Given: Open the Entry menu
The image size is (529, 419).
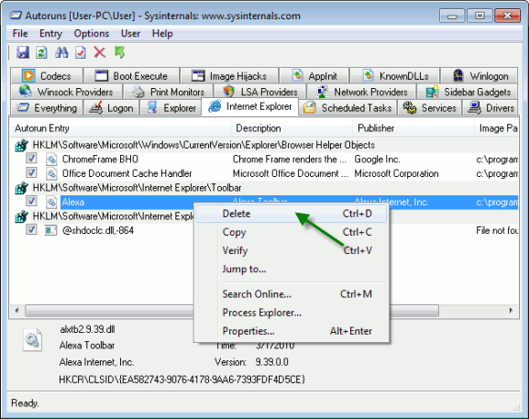Looking at the screenshot, I should pos(50,33).
